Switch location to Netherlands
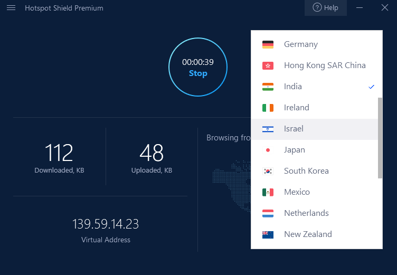397x275 pixels. pyautogui.click(x=314, y=213)
